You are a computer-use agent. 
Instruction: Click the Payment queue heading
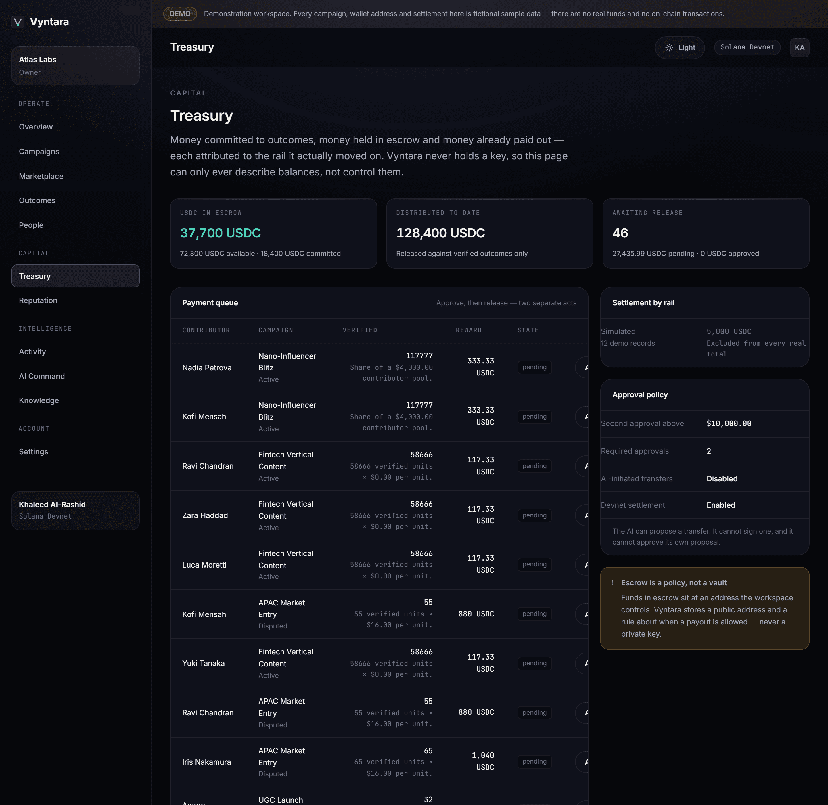click(210, 303)
